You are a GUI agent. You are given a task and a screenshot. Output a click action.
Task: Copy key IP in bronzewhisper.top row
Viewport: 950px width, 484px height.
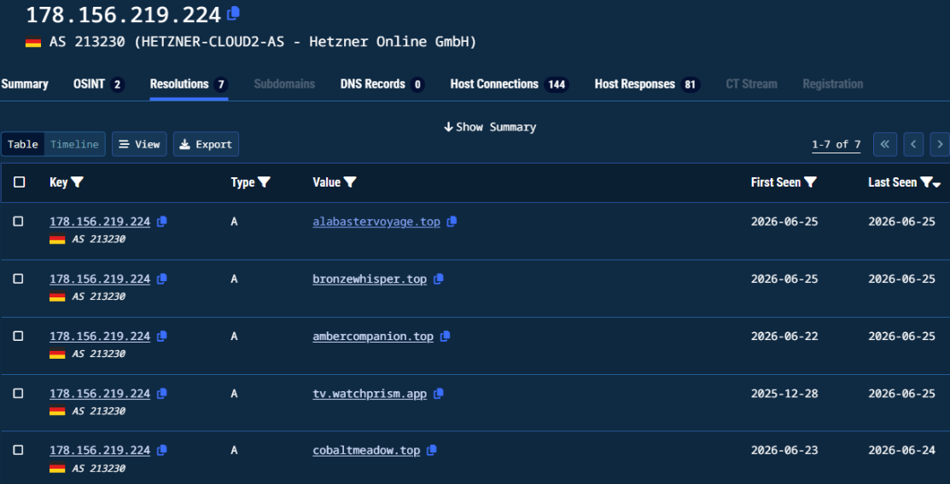[162, 279]
